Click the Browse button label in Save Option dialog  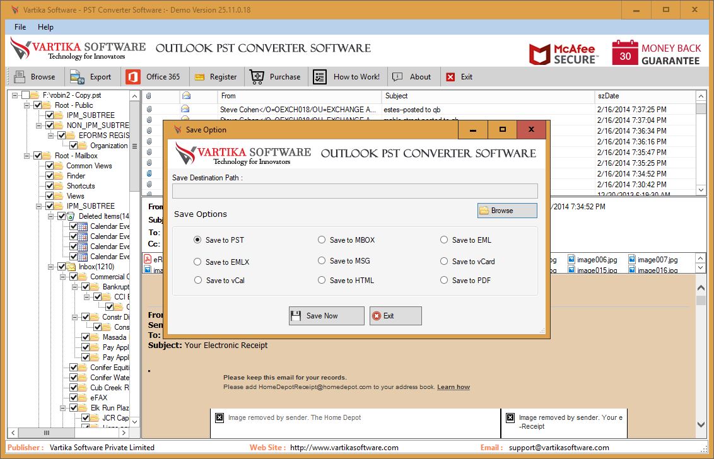coord(502,211)
